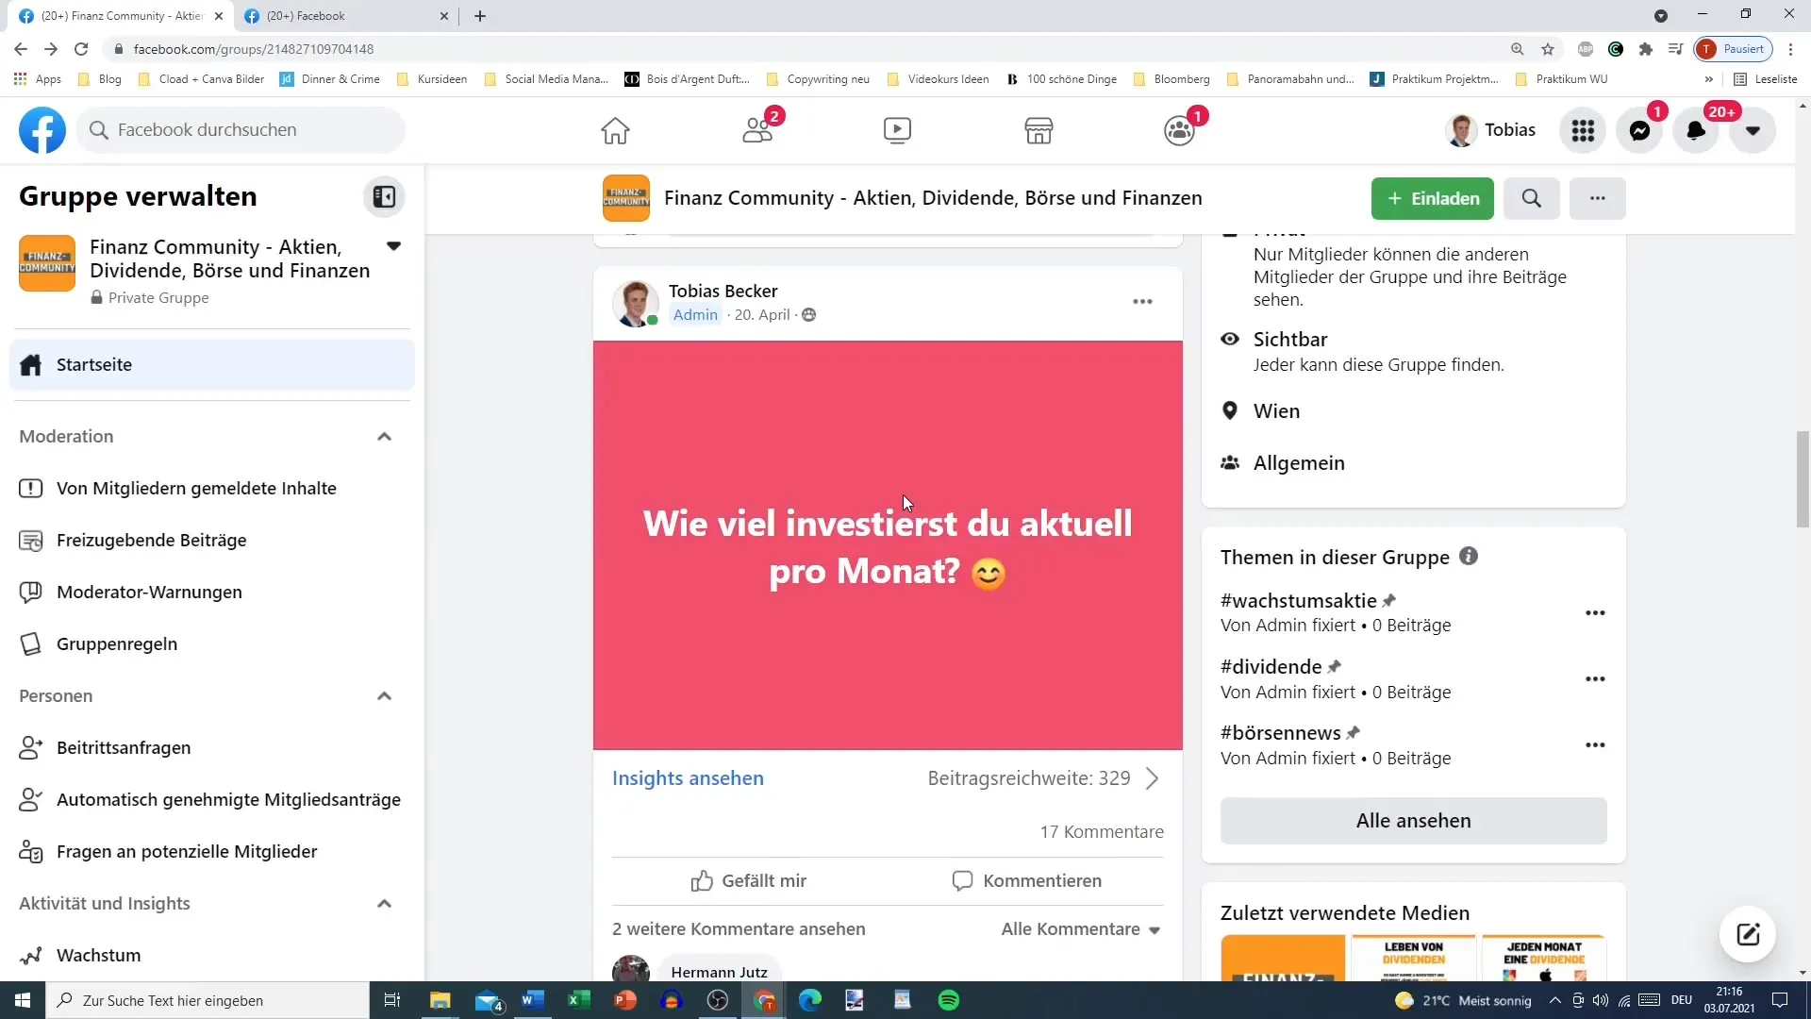Collapse the Moderation section
Image resolution: width=1811 pixels, height=1019 pixels.
384,437
